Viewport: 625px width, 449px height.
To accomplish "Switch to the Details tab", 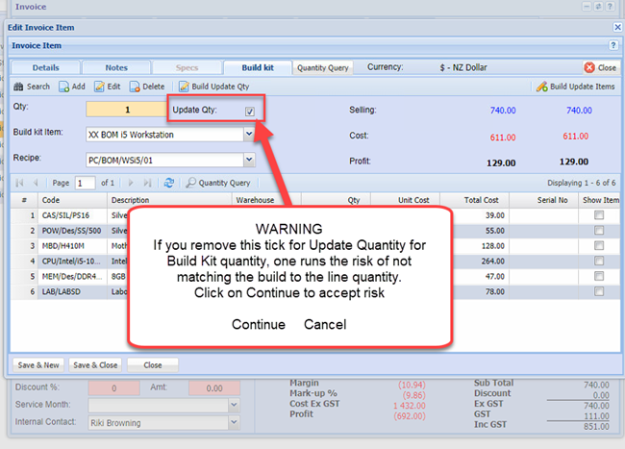I will point(45,67).
